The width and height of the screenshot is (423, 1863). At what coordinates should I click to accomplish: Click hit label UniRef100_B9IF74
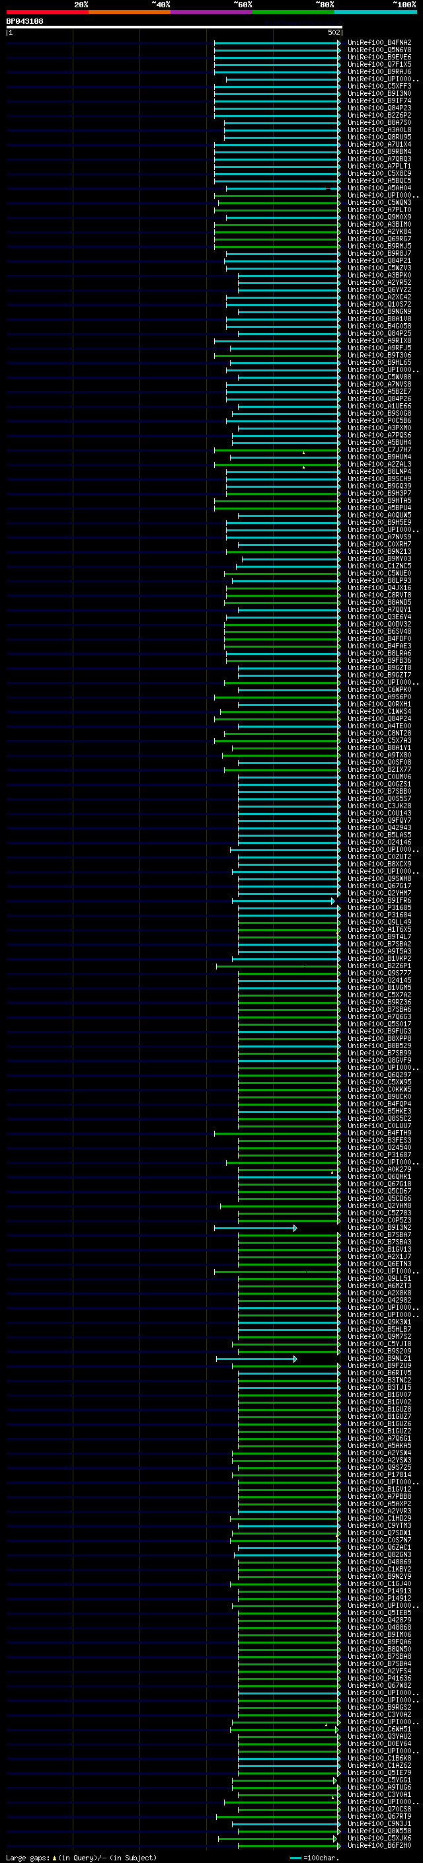pyautogui.click(x=379, y=100)
